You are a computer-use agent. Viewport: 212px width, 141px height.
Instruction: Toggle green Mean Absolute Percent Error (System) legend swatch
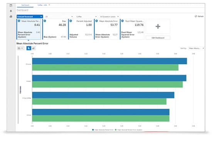[116, 130]
